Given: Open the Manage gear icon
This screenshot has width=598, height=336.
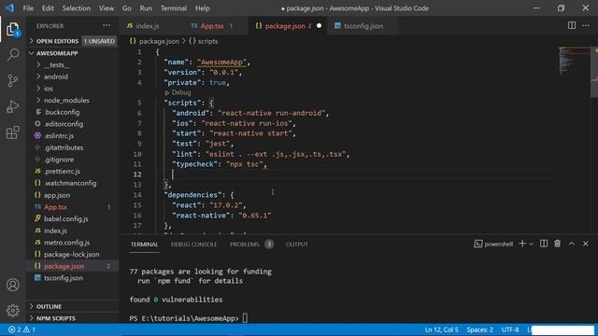Looking at the screenshot, I should click(12, 311).
